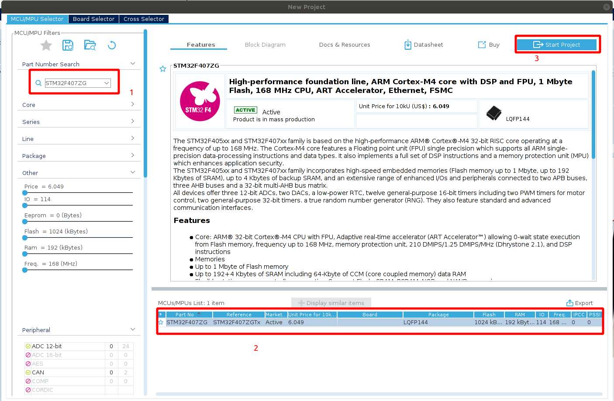Sort list by Part No column header
This screenshot has height=401, width=614.
pyautogui.click(x=189, y=314)
